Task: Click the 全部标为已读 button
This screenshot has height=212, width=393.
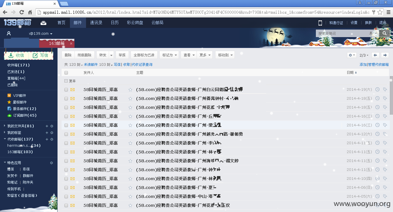Action: coord(144,55)
